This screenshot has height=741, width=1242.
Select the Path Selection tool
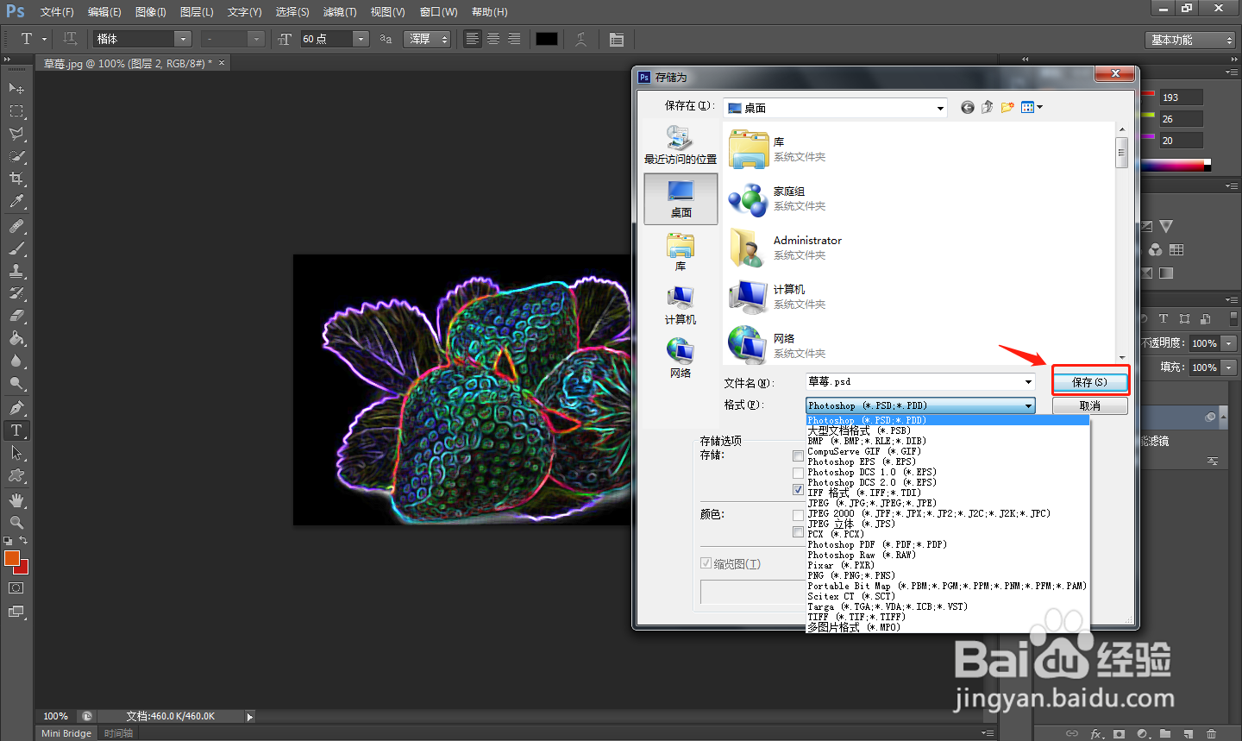click(x=16, y=453)
